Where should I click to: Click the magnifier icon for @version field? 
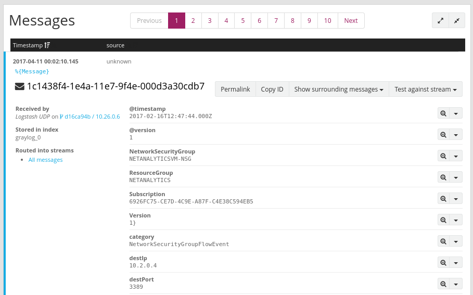tap(443, 135)
